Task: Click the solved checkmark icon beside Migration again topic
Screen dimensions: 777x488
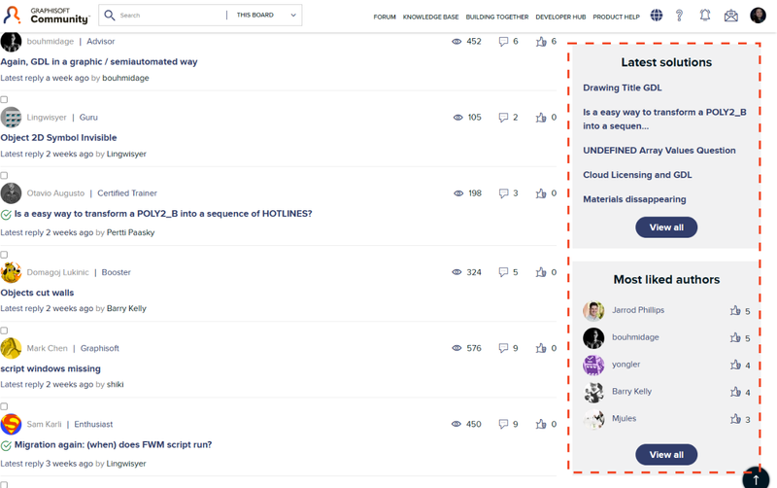Action: point(6,446)
